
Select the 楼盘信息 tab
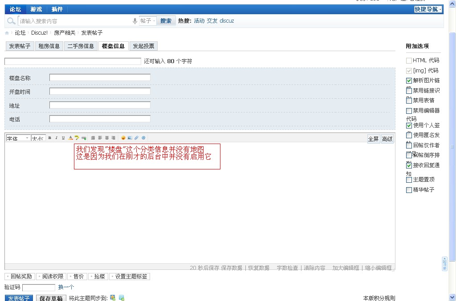114,46
